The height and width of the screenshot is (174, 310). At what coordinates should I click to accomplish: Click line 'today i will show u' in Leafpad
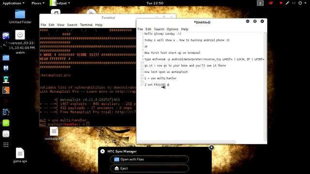187,40
